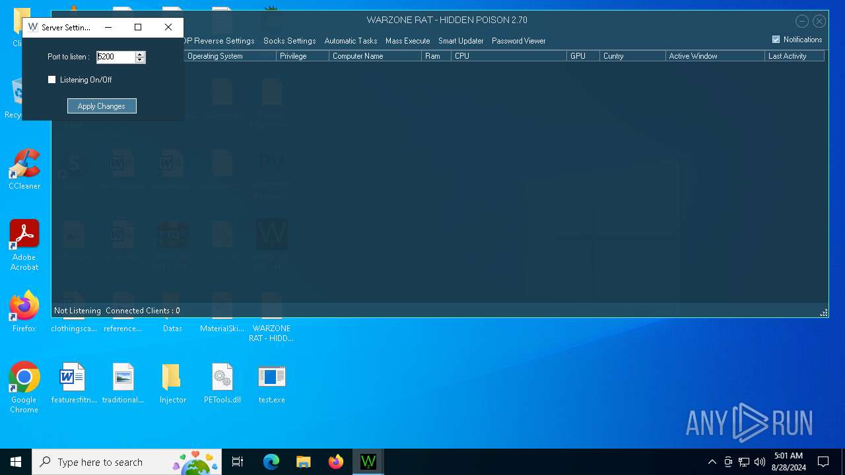The width and height of the screenshot is (845, 475).
Task: Click the Cuntry column header
Action: coord(632,56)
